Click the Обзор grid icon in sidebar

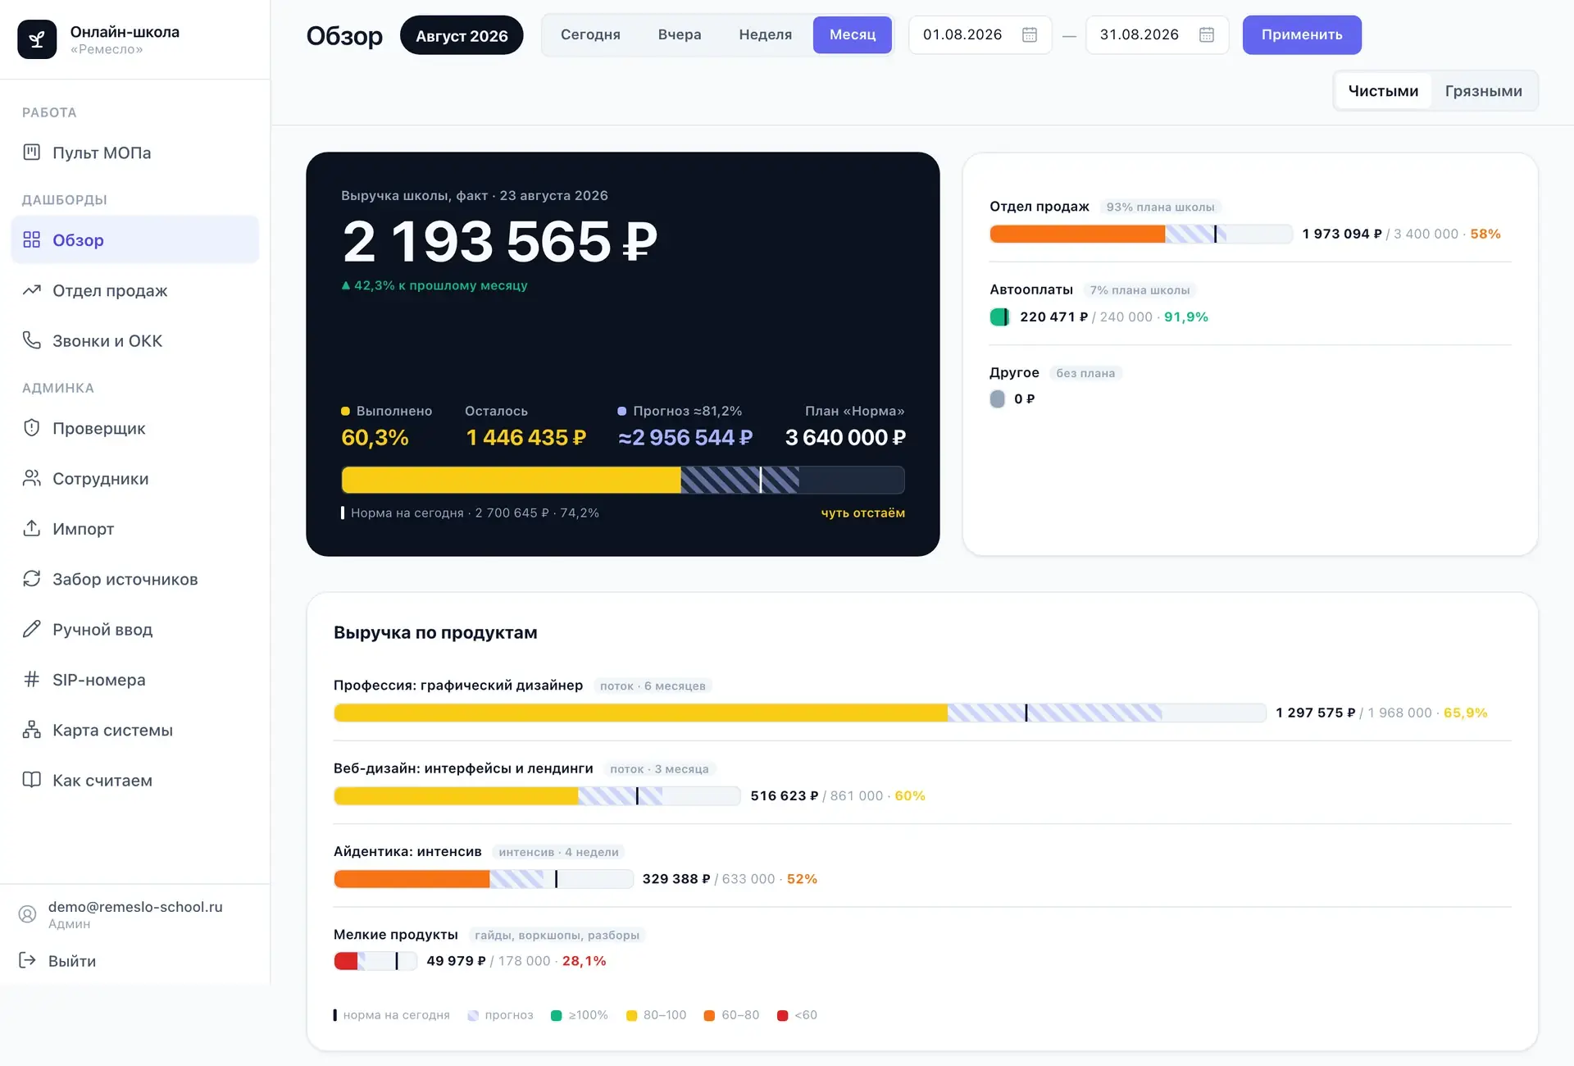click(31, 239)
